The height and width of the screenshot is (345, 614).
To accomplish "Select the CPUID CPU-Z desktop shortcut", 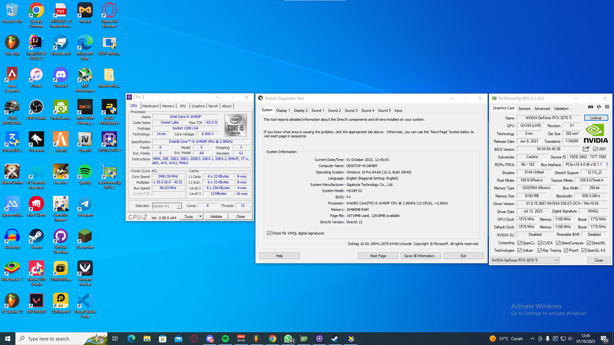I will pos(109,142).
